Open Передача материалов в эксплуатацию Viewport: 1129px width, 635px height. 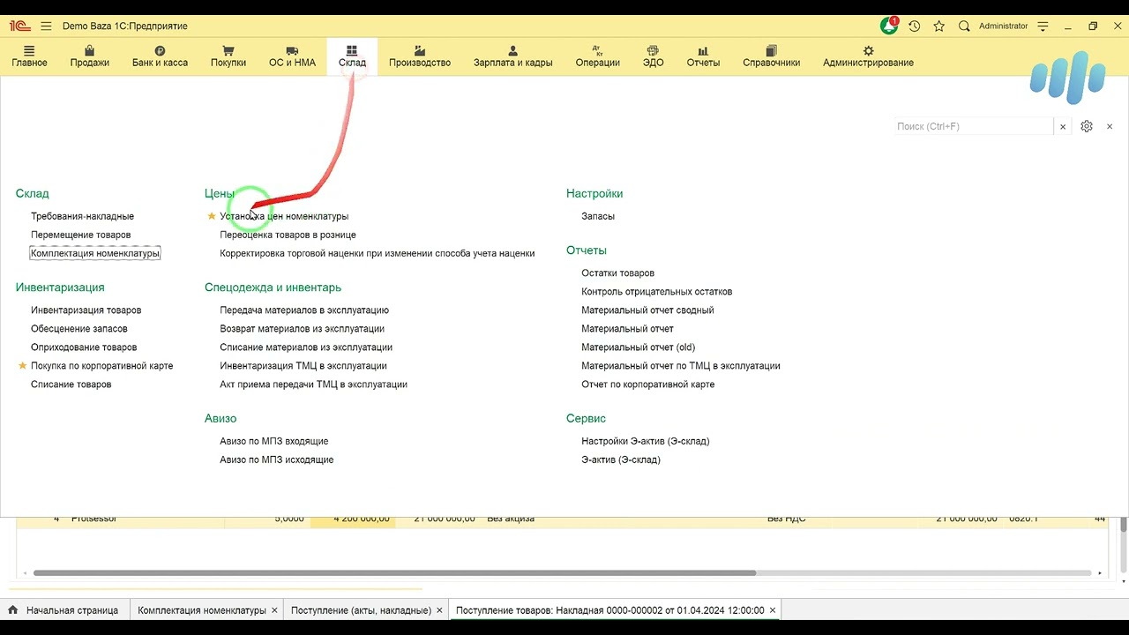click(x=304, y=310)
